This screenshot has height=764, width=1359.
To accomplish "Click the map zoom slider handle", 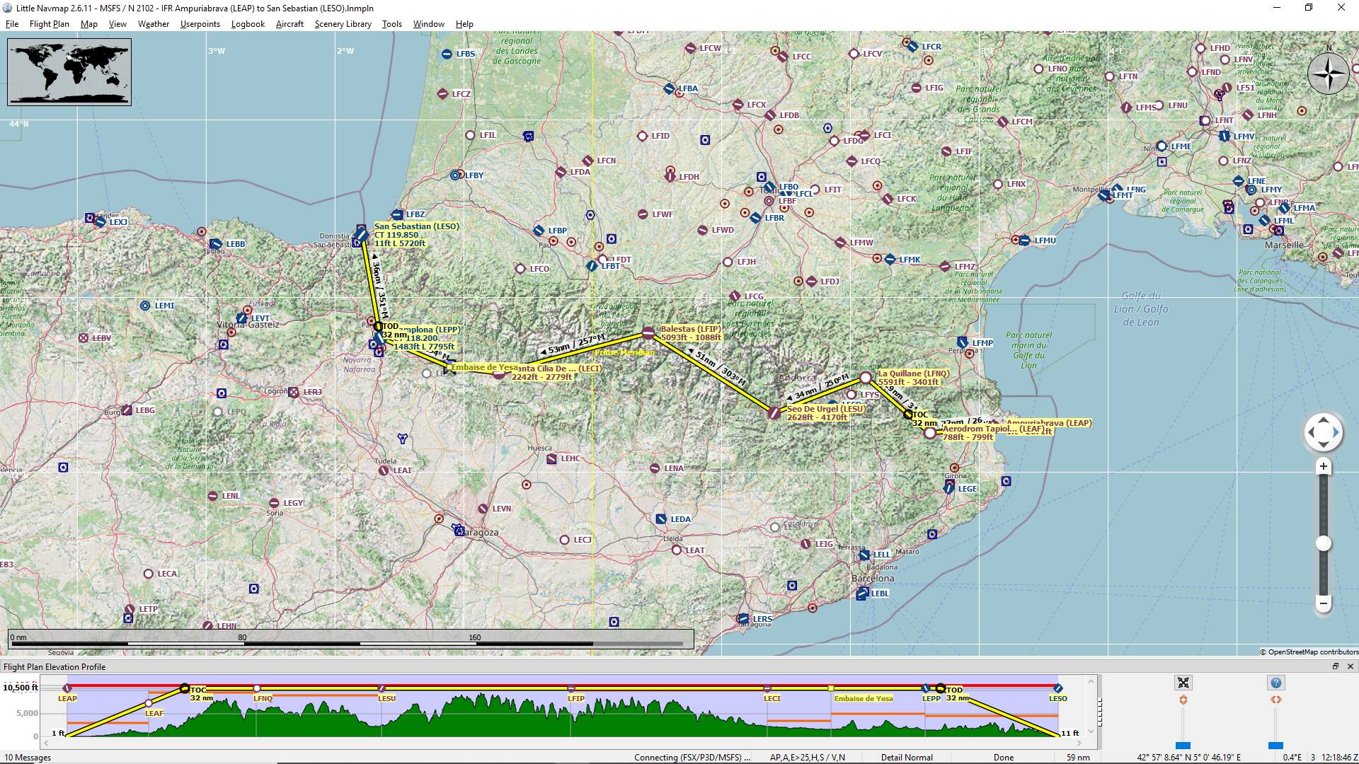I will pyautogui.click(x=1323, y=543).
